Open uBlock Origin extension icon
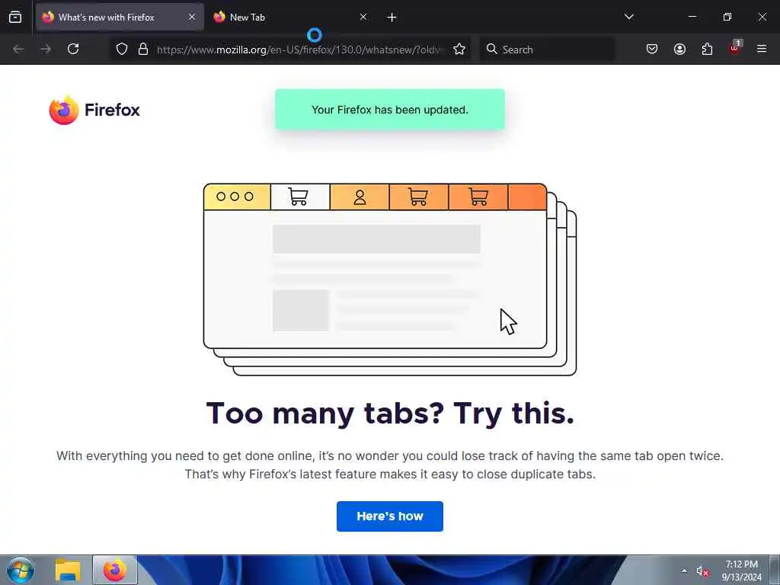The width and height of the screenshot is (780, 585). click(735, 48)
